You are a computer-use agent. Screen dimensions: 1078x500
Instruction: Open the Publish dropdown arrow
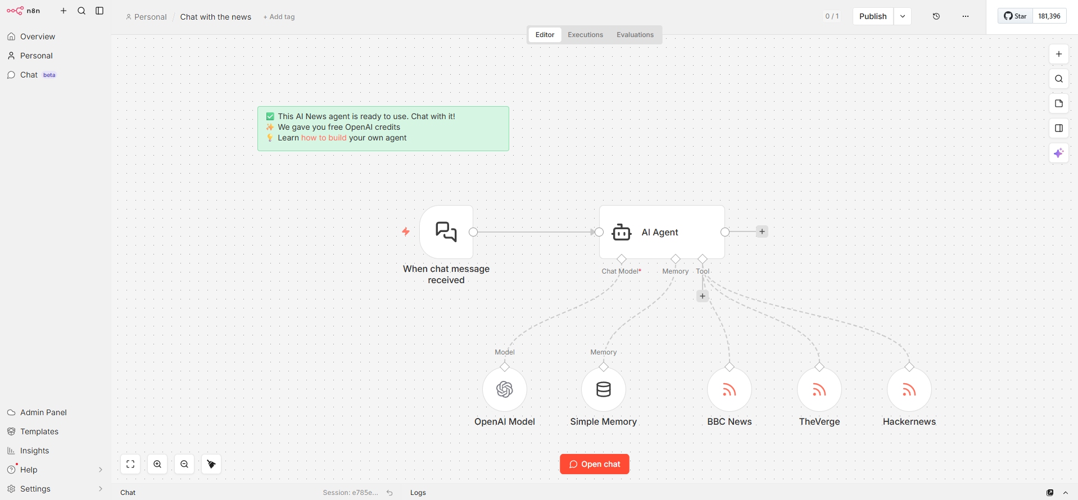[x=902, y=16]
